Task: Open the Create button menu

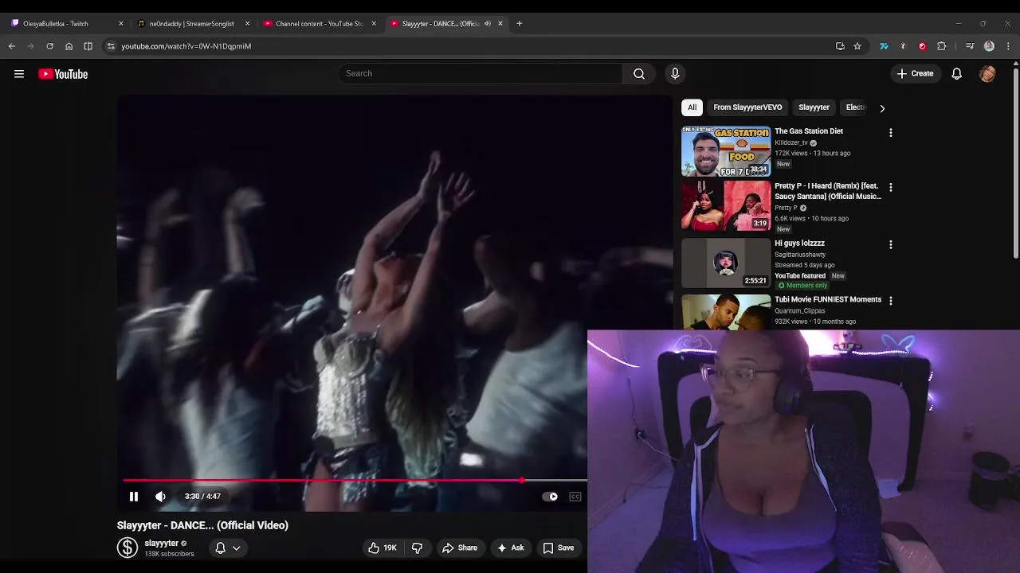Action: tap(915, 74)
